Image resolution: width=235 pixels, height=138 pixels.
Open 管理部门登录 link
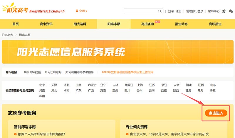[195, 11]
